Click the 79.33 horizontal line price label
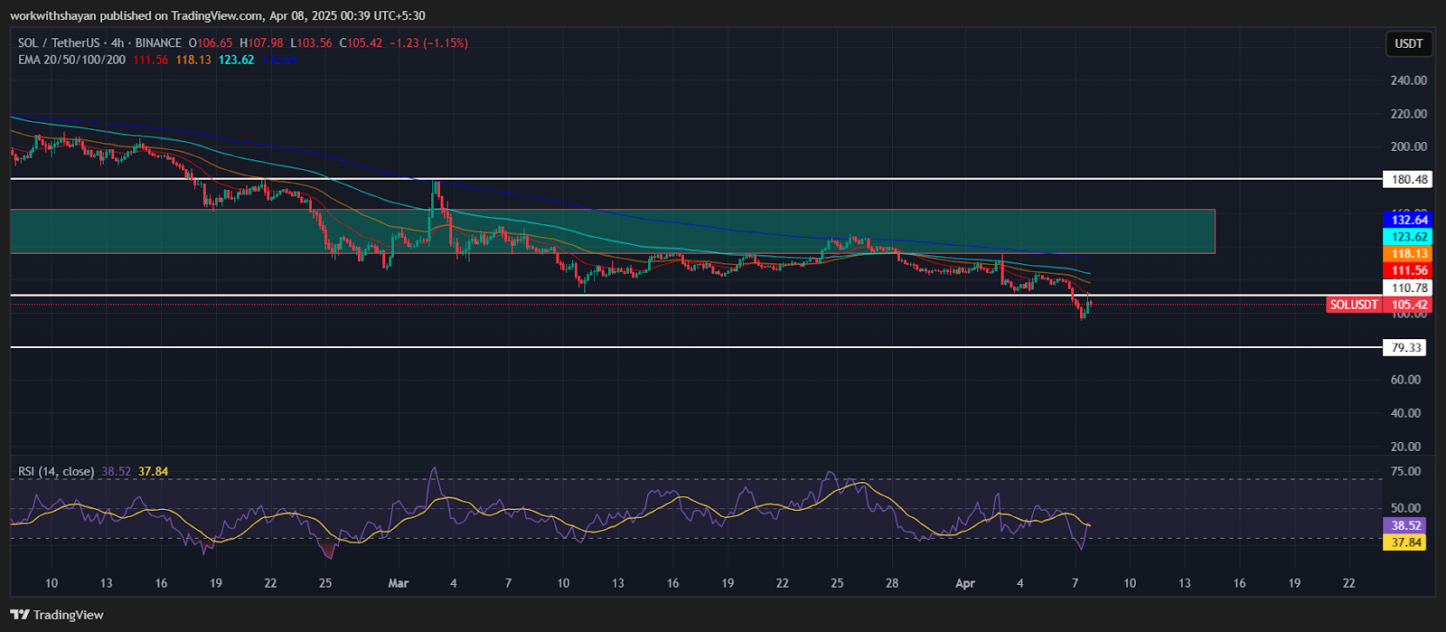Image resolution: width=1446 pixels, height=632 pixels. click(x=1407, y=348)
